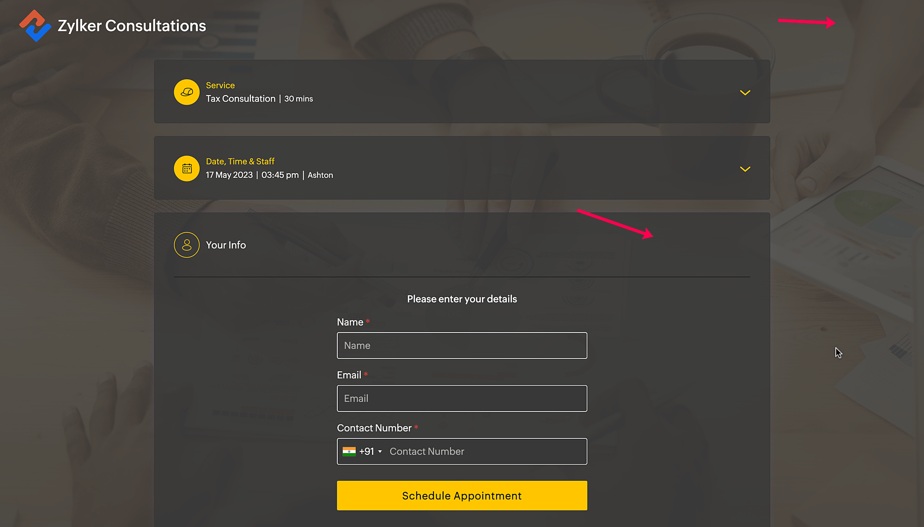
Task: Click into the Contact Number field
Action: pos(485,451)
